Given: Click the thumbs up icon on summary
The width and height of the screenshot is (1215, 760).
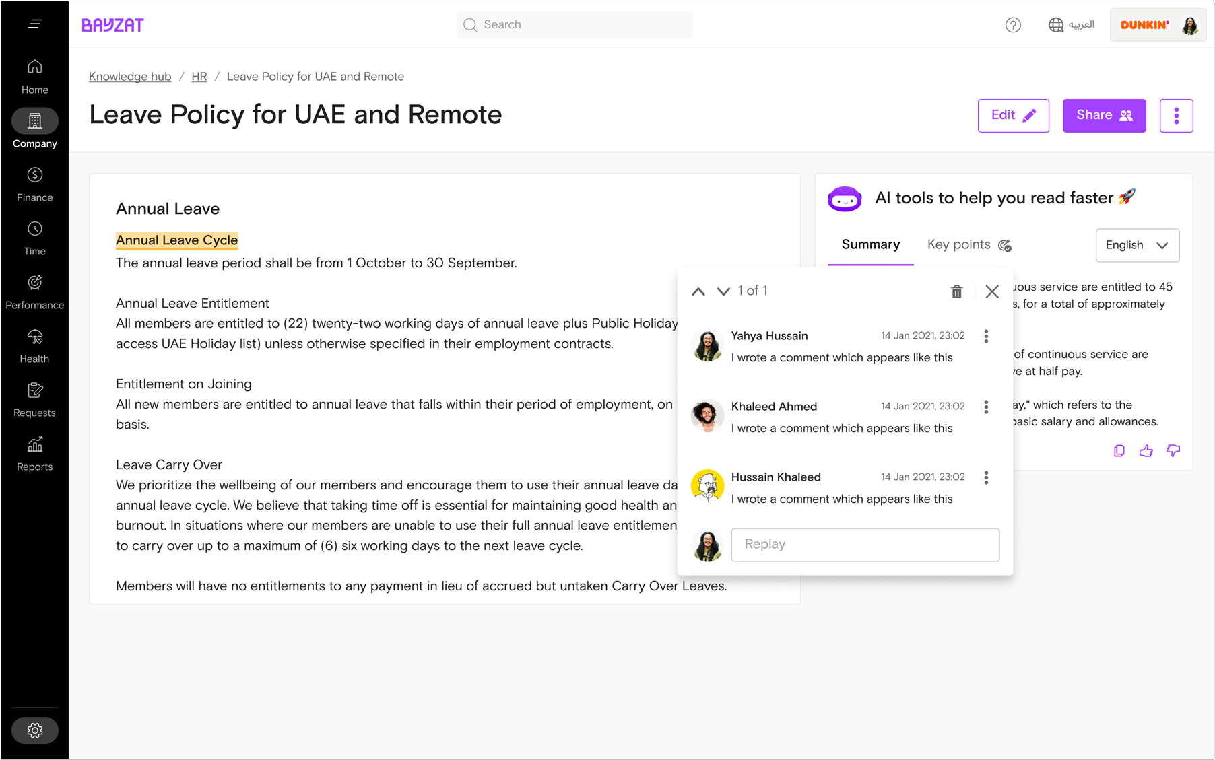Looking at the screenshot, I should [1146, 451].
